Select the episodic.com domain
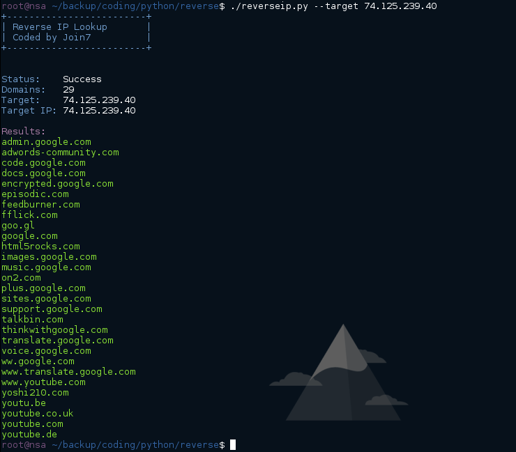Viewport: 516px width, 452px height. pos(35,194)
